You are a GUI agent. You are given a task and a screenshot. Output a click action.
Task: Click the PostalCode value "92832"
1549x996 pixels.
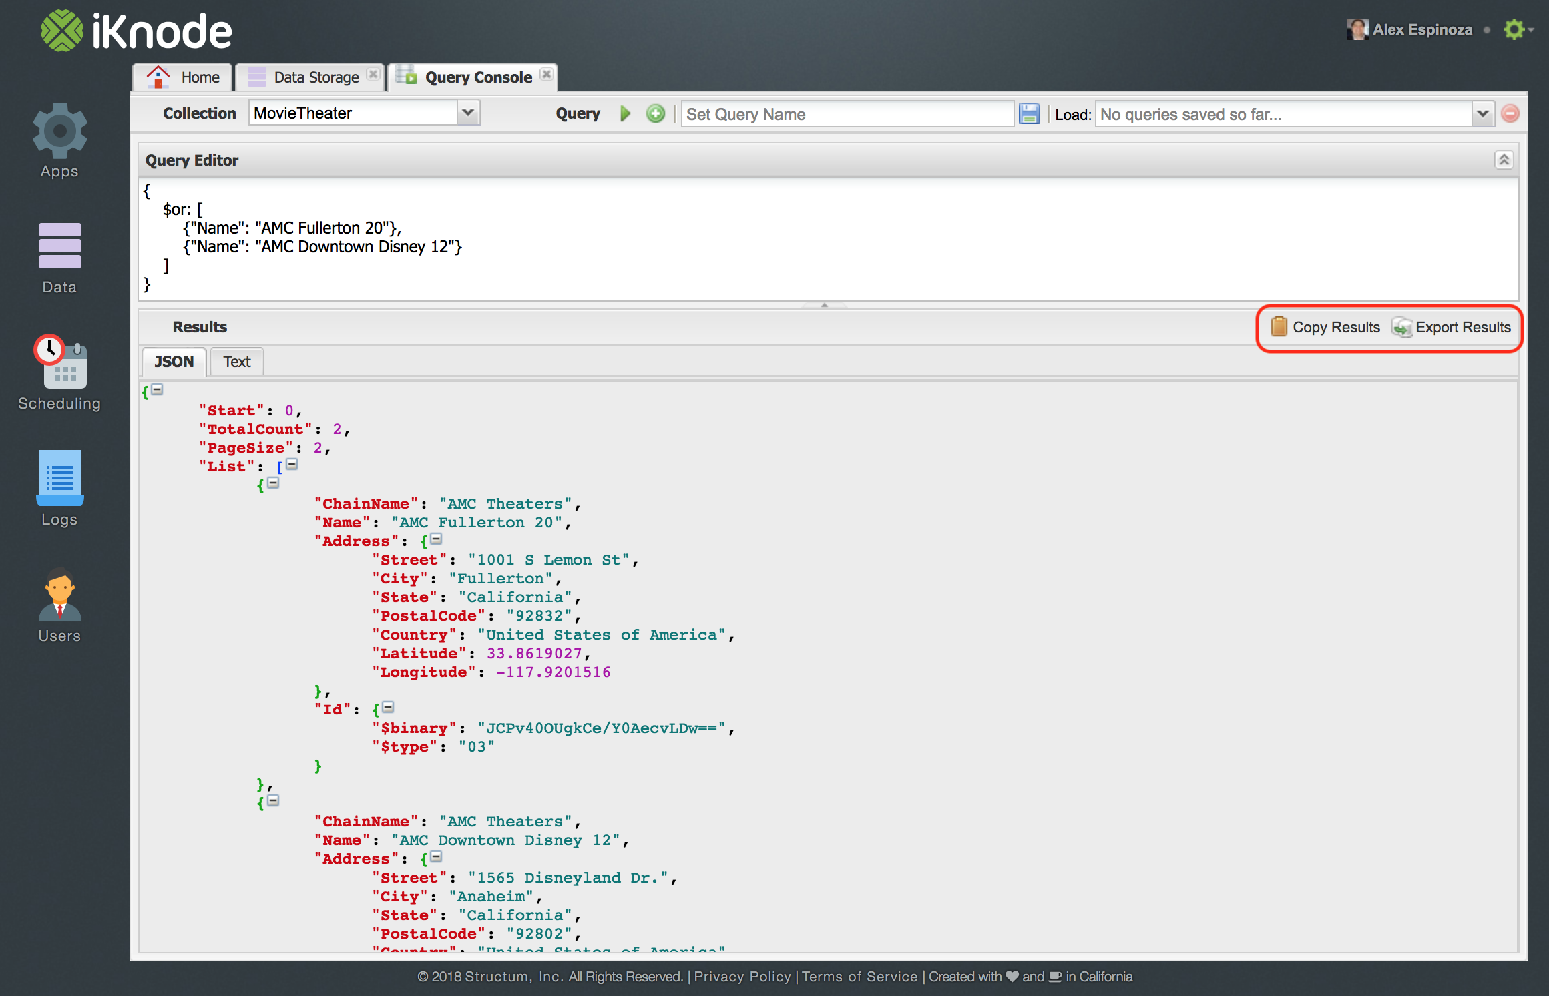539,615
